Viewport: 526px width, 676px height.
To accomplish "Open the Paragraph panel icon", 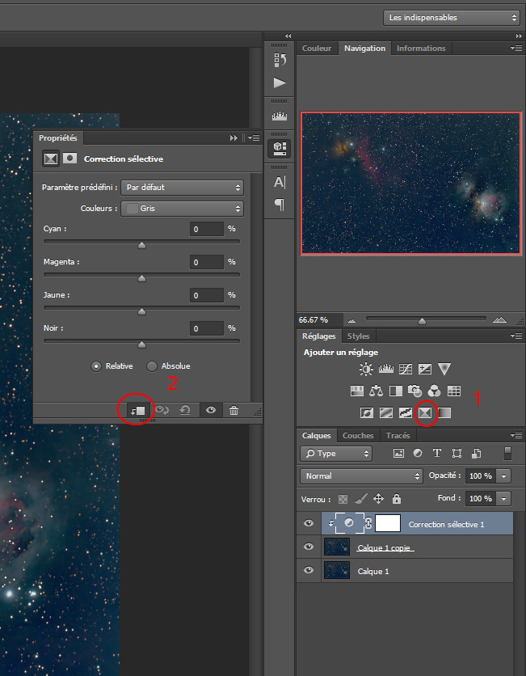I will pyautogui.click(x=280, y=205).
